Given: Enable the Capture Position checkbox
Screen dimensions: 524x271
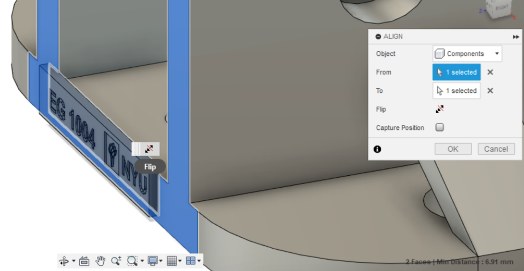Looking at the screenshot, I should (440, 127).
